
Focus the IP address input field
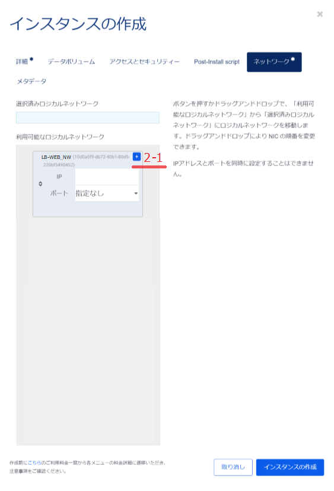pyautogui.click(x=107, y=177)
